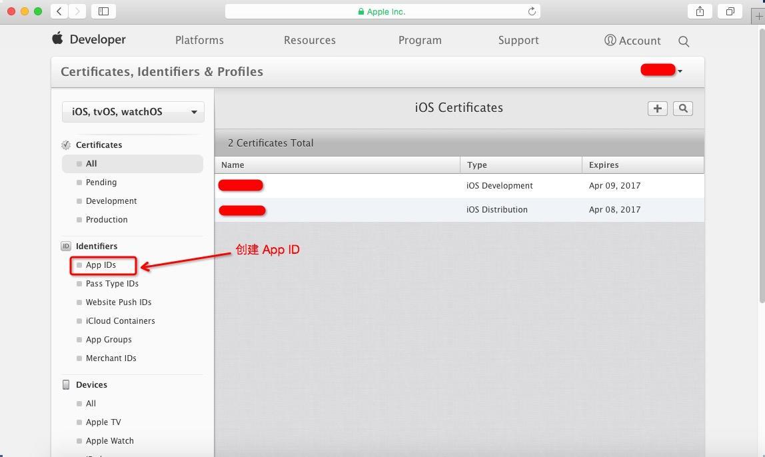Click the Certificates section icon
765x457 pixels.
coord(66,145)
